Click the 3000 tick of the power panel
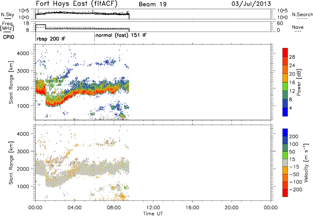 coord(23,71)
